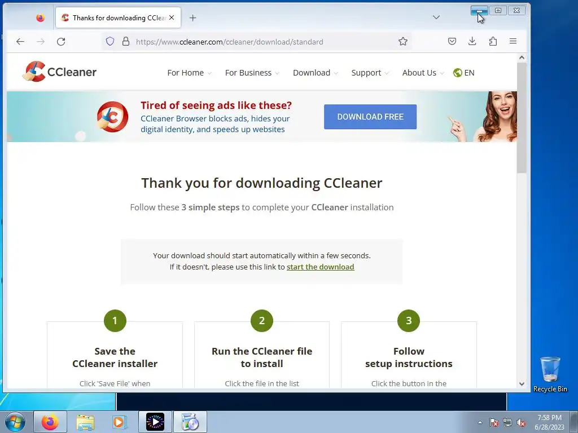
Task: Open Firefox from the taskbar
Action: 50,422
